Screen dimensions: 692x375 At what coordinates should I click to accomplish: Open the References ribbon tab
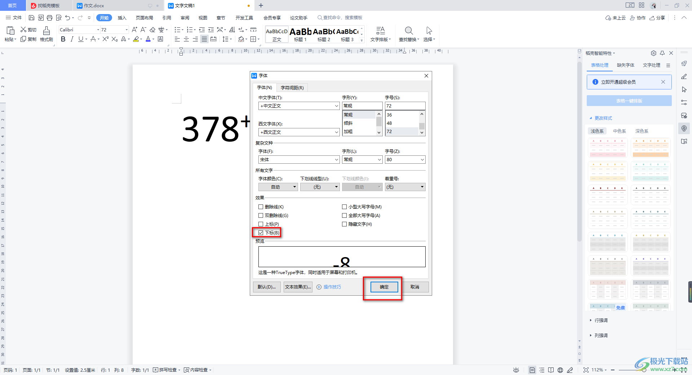click(x=167, y=18)
